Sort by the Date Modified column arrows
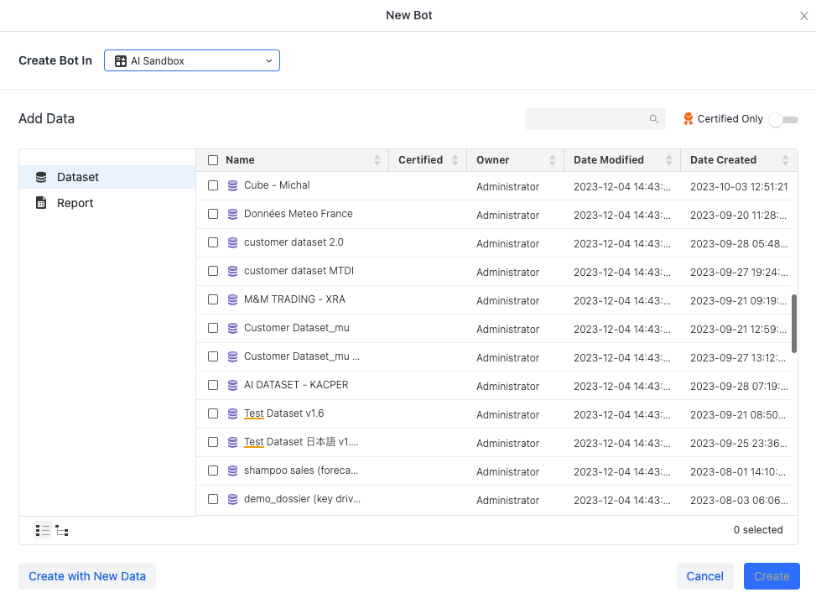 point(668,160)
